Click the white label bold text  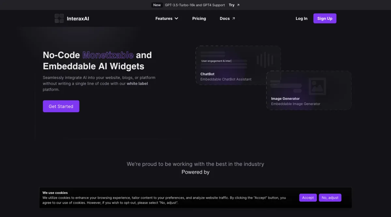137,84
